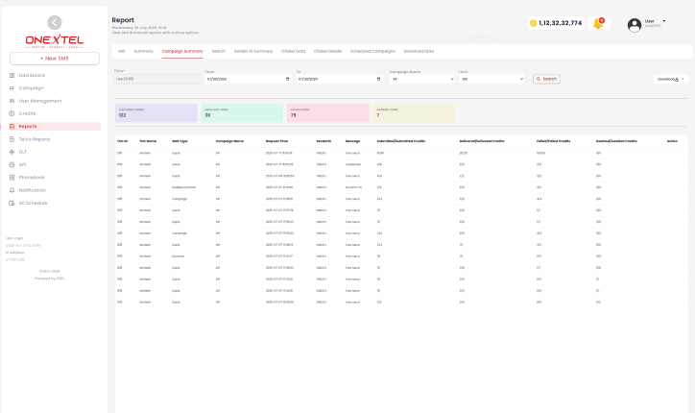Click the + New SMS button
Viewport: 695px width, 413px height.
[55, 58]
